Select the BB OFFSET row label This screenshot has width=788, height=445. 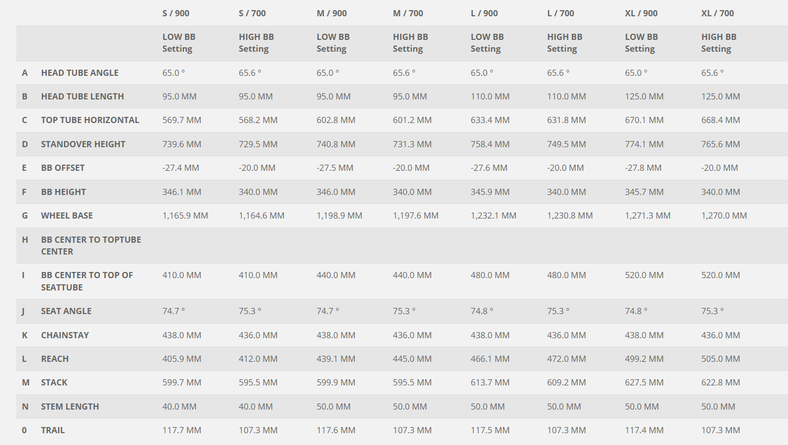pos(62,167)
